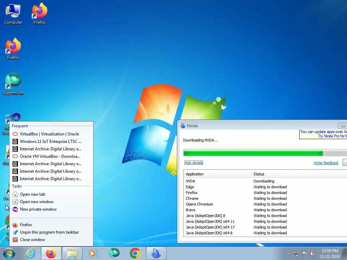Image resolution: width=347 pixels, height=260 pixels.
Task: Click the Ninite taskbar button
Action: (156, 253)
